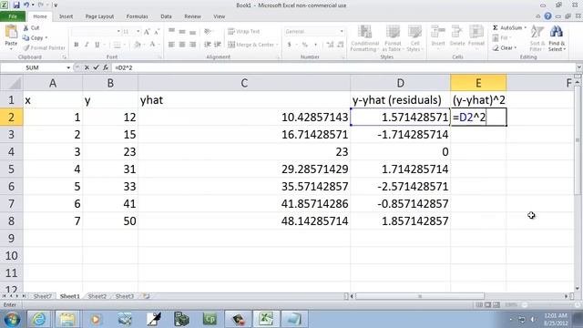This screenshot has width=583, height=328.
Task: Click the currency dollar format icon
Action: click(290, 45)
